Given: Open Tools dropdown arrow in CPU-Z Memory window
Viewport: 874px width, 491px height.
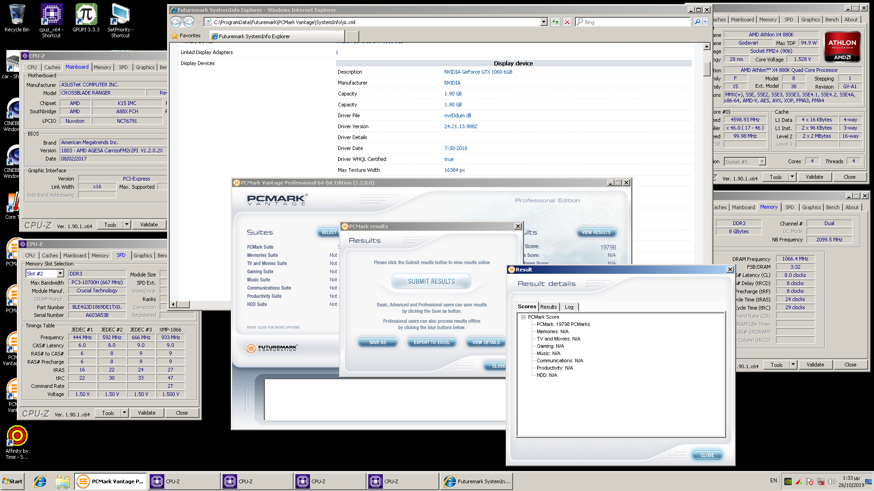Looking at the screenshot, I should coord(793,365).
